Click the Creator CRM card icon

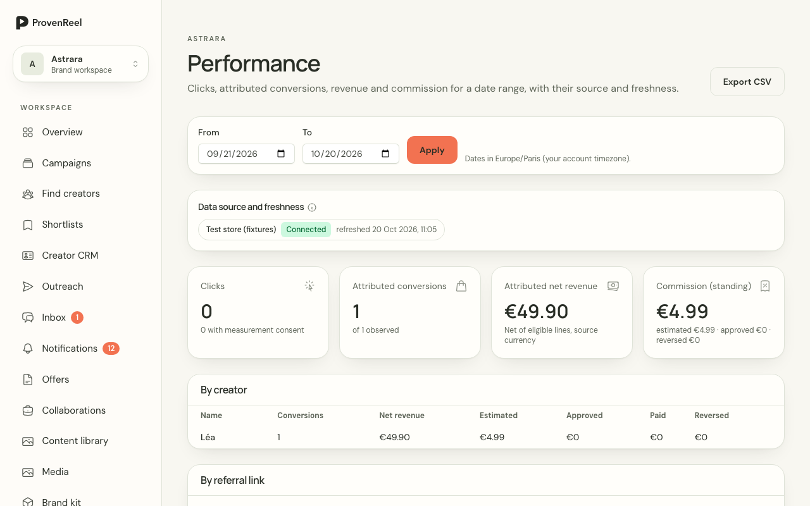(x=28, y=256)
